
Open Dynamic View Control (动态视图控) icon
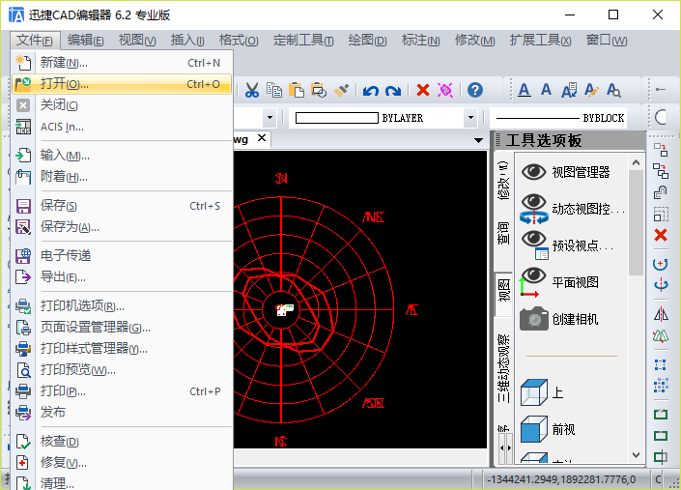click(533, 209)
